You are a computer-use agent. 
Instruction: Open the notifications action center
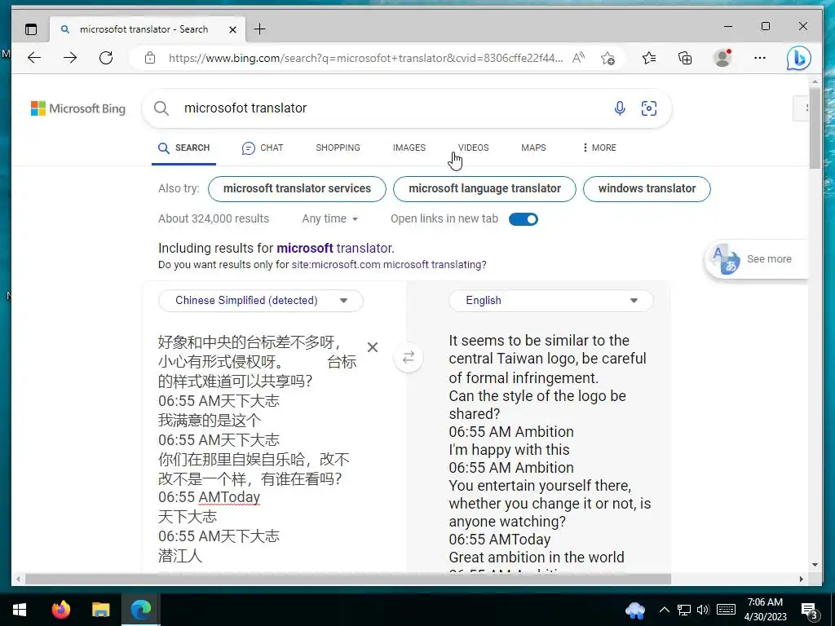pos(810,611)
